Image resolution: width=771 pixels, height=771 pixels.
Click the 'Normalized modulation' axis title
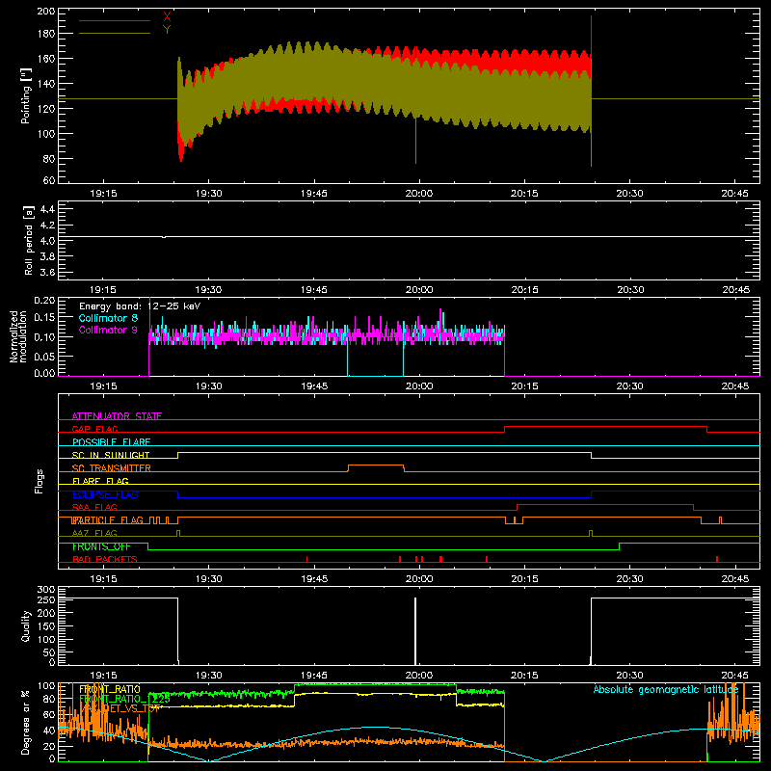pyautogui.click(x=18, y=336)
